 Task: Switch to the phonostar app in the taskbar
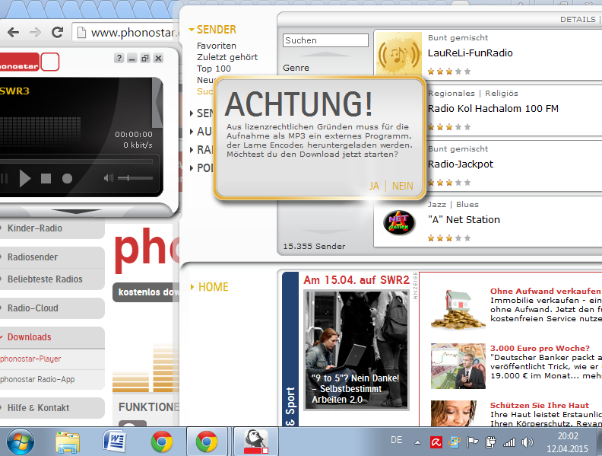[x=256, y=442]
